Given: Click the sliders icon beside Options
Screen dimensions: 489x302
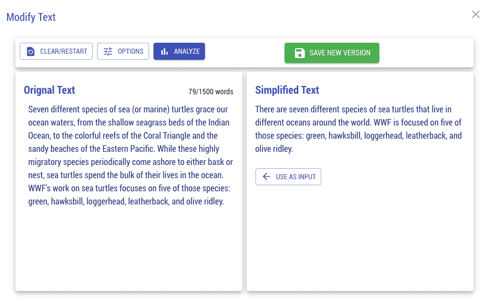Looking at the screenshot, I should point(108,52).
